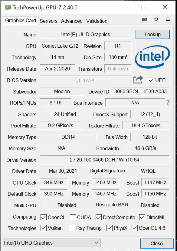Toggle the OpenCL checkbox

coord(44,217)
